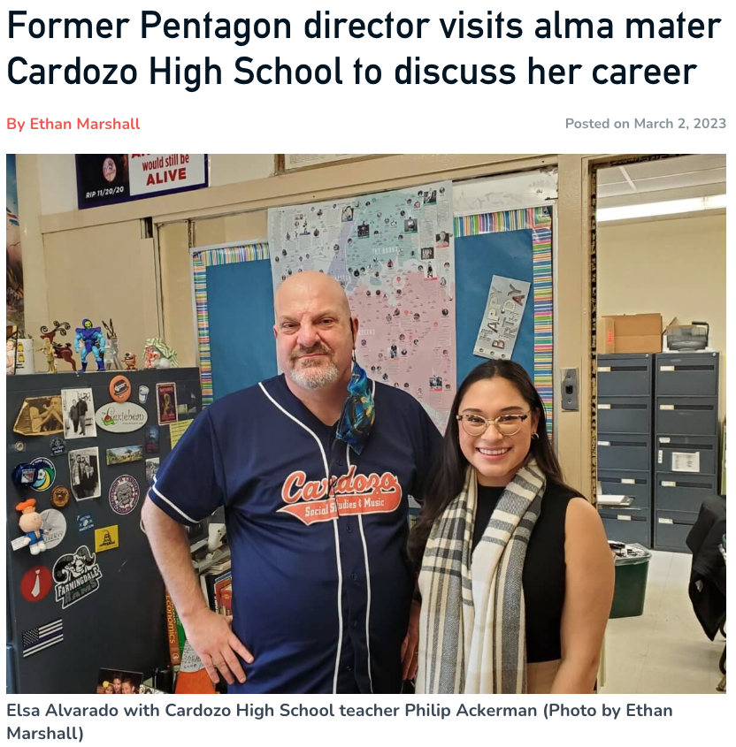736x747 pixels.
Task: Click the Happy Birthday banner on the bulletin board
Action: pyautogui.click(x=502, y=317)
